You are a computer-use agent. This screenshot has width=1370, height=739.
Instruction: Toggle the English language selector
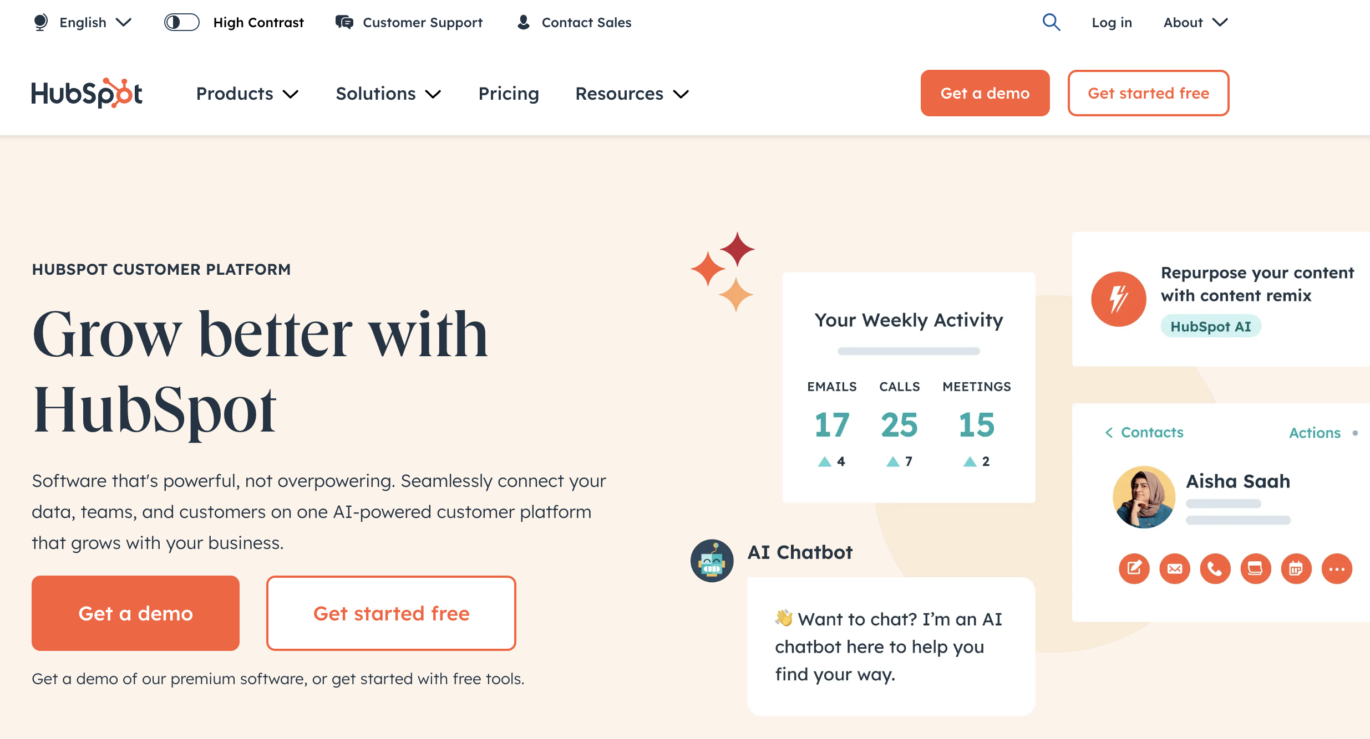tap(82, 23)
